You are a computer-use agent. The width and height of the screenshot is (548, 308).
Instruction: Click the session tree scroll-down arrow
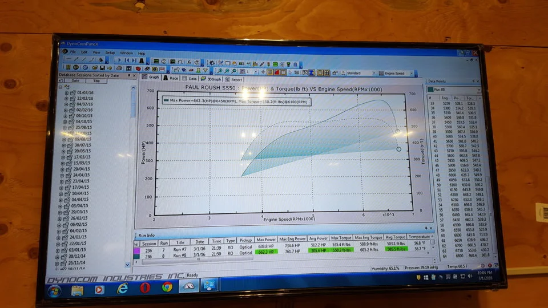point(127,265)
